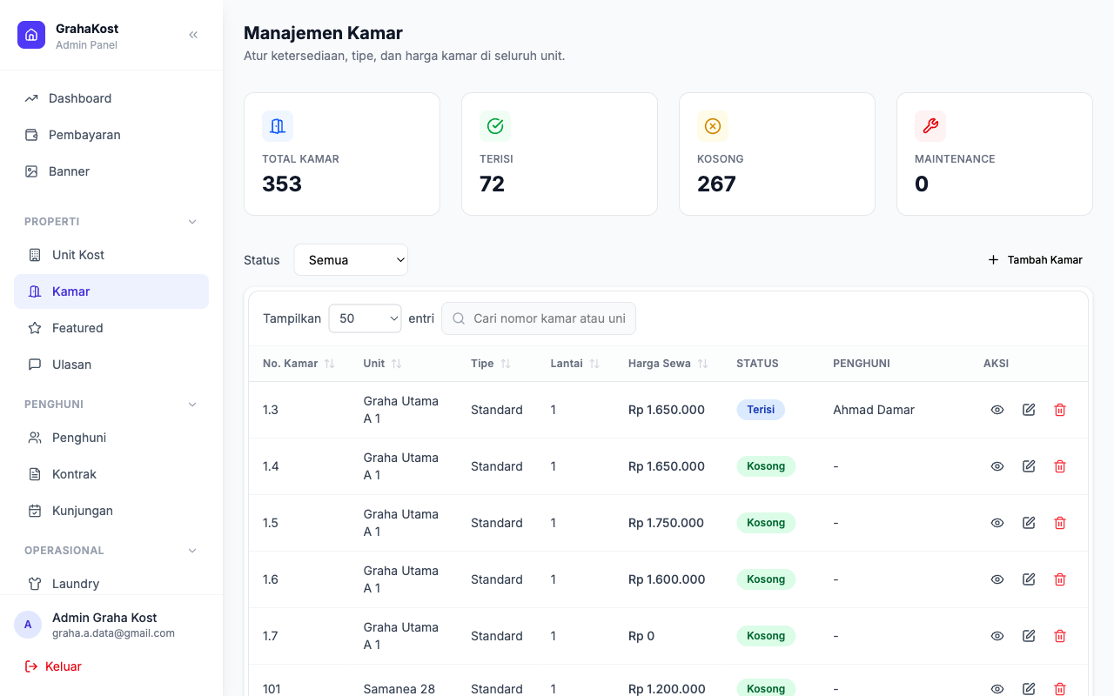Image resolution: width=1114 pixels, height=696 pixels.
Task: Click the GrahaKost home logo icon
Action: coord(31,35)
